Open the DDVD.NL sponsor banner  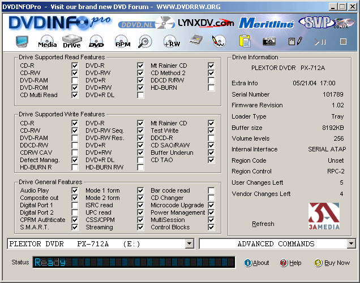[x=146, y=24]
